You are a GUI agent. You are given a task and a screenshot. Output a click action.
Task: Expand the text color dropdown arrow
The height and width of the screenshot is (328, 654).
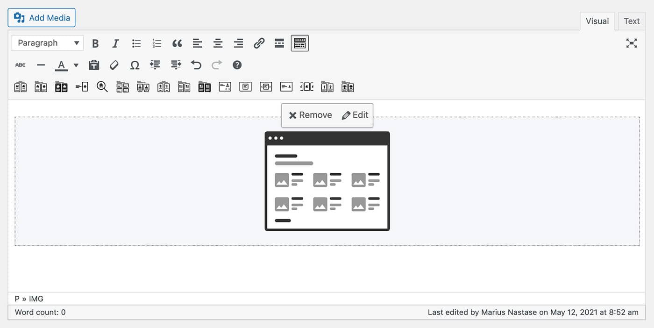pos(76,65)
